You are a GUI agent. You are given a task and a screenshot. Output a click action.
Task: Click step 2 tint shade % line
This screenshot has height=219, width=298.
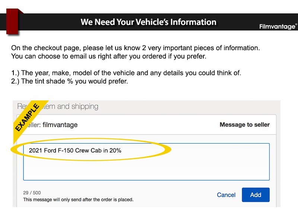[x=69, y=81]
